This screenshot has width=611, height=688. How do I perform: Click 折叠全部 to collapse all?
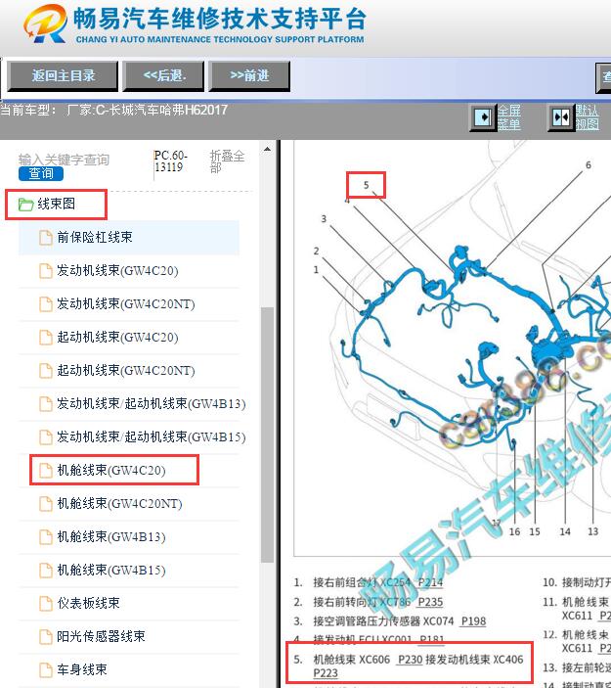[x=227, y=161]
